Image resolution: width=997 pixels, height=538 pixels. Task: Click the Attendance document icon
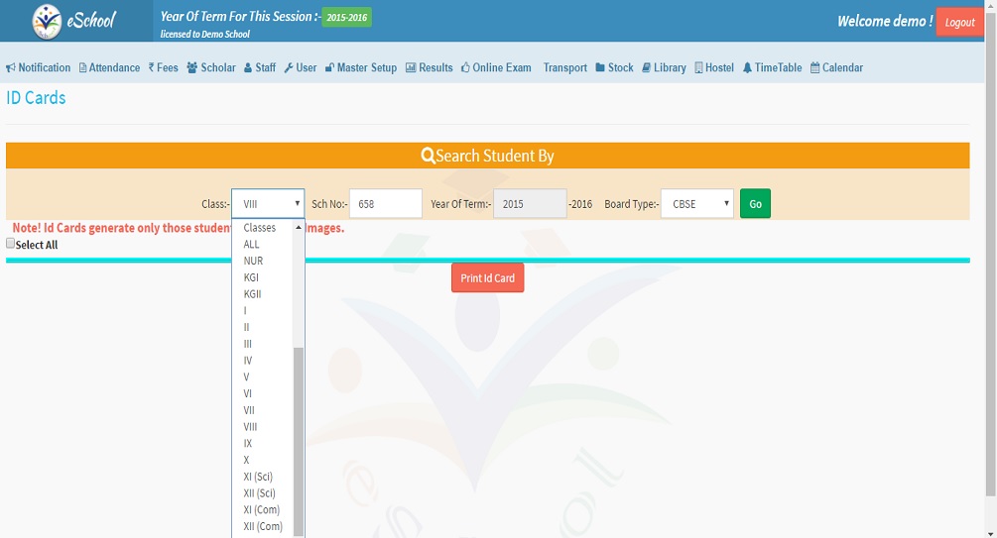pyautogui.click(x=83, y=68)
